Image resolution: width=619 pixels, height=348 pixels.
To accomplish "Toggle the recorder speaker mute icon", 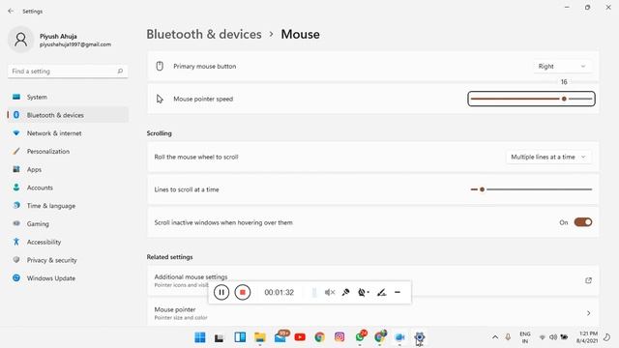I will (330, 292).
